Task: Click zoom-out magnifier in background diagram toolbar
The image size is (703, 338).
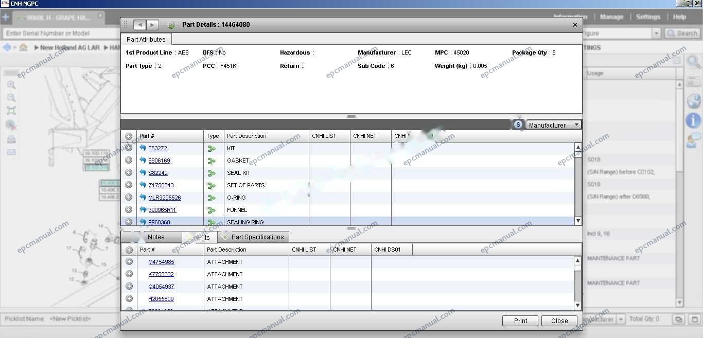Action: [11, 98]
